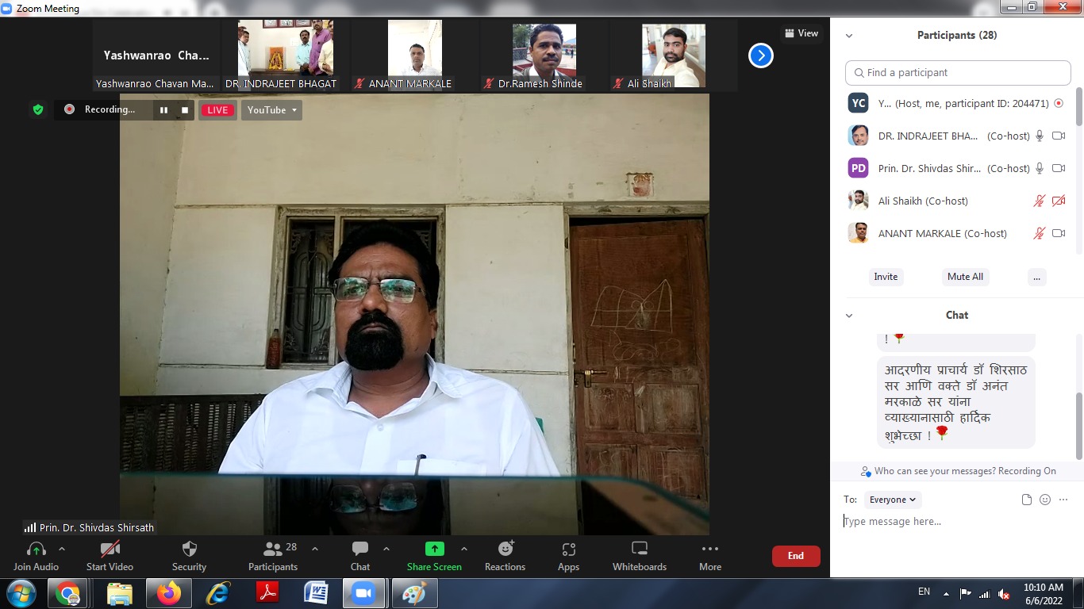This screenshot has width=1084, height=609.
Task: Click the green encryption shield icon
Action: point(37,109)
